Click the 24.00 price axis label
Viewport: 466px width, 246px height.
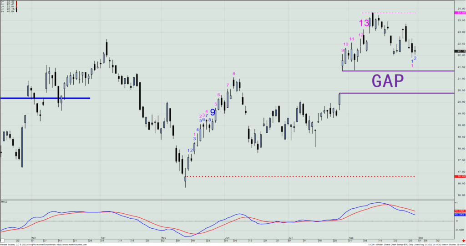click(461, 9)
